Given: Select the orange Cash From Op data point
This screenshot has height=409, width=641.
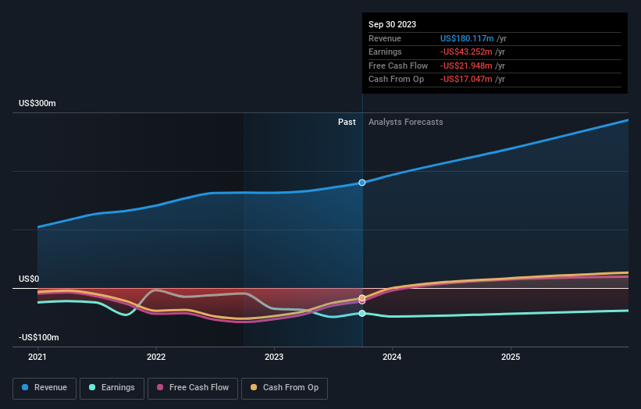Looking at the screenshot, I should click(x=362, y=298).
